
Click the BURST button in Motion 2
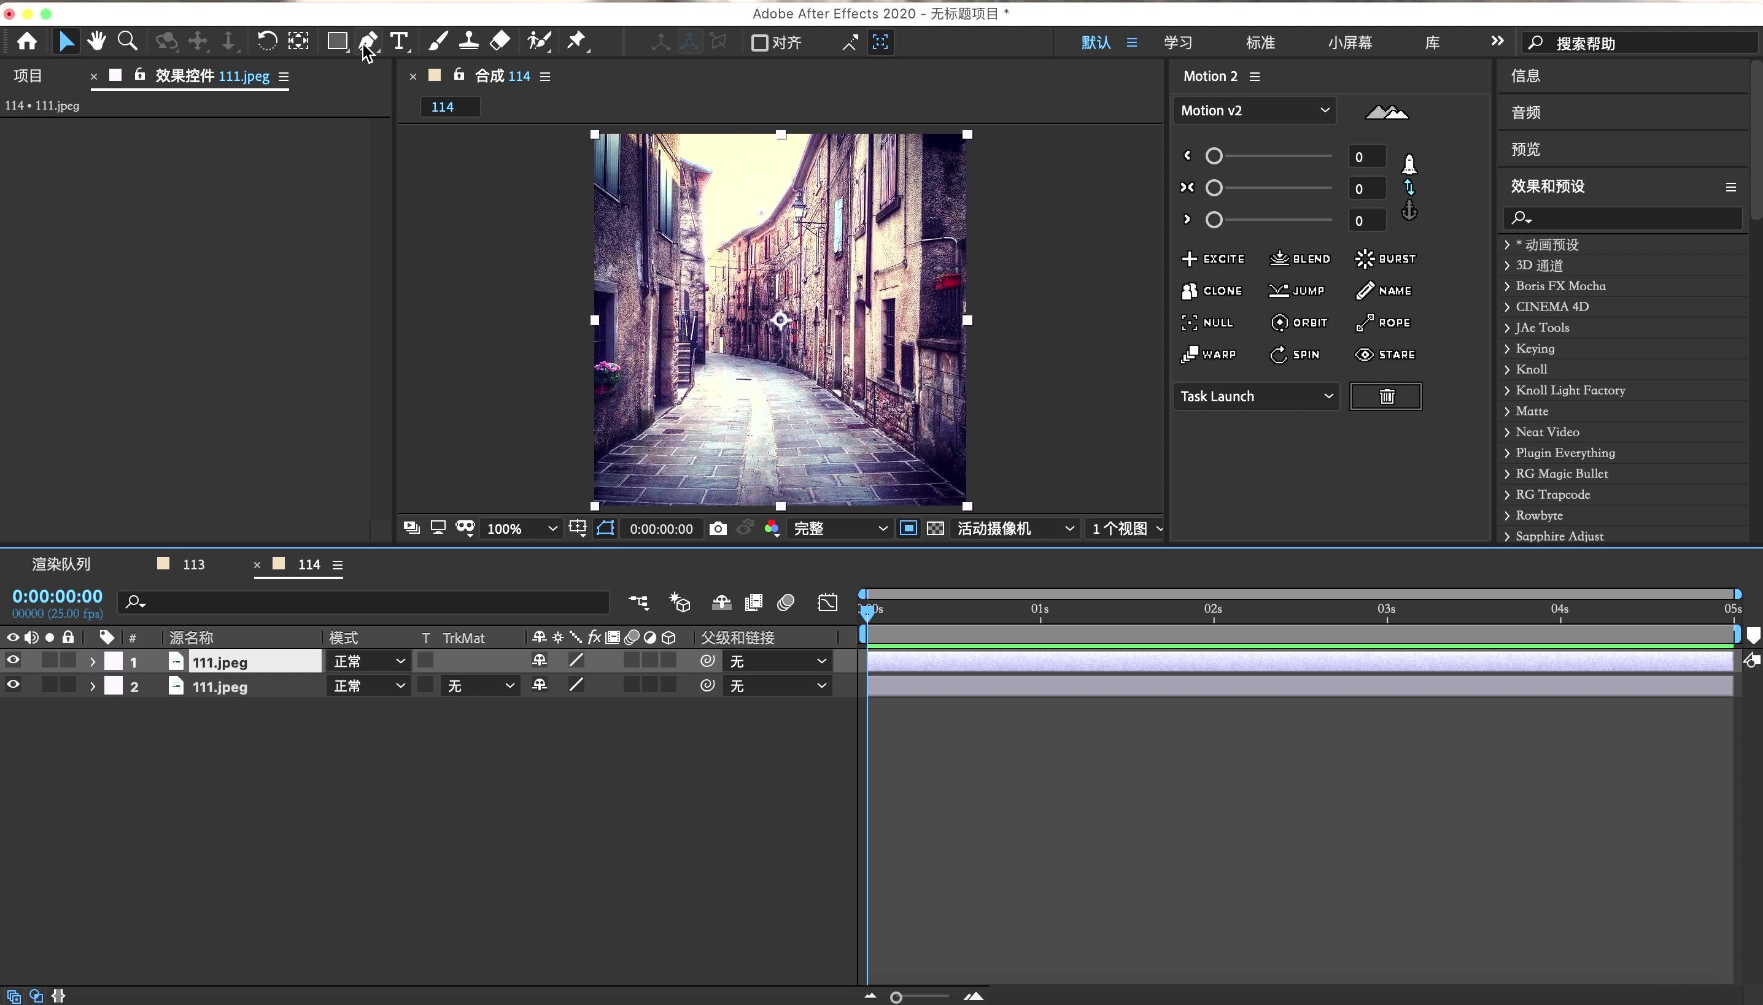1386,259
